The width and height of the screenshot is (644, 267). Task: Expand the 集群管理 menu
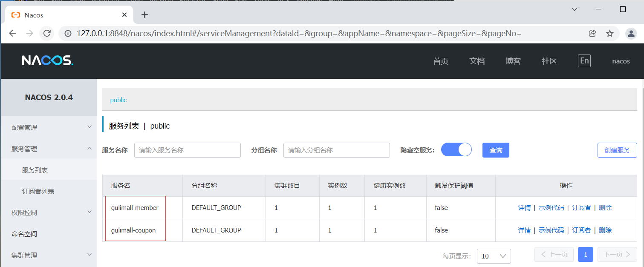49,255
